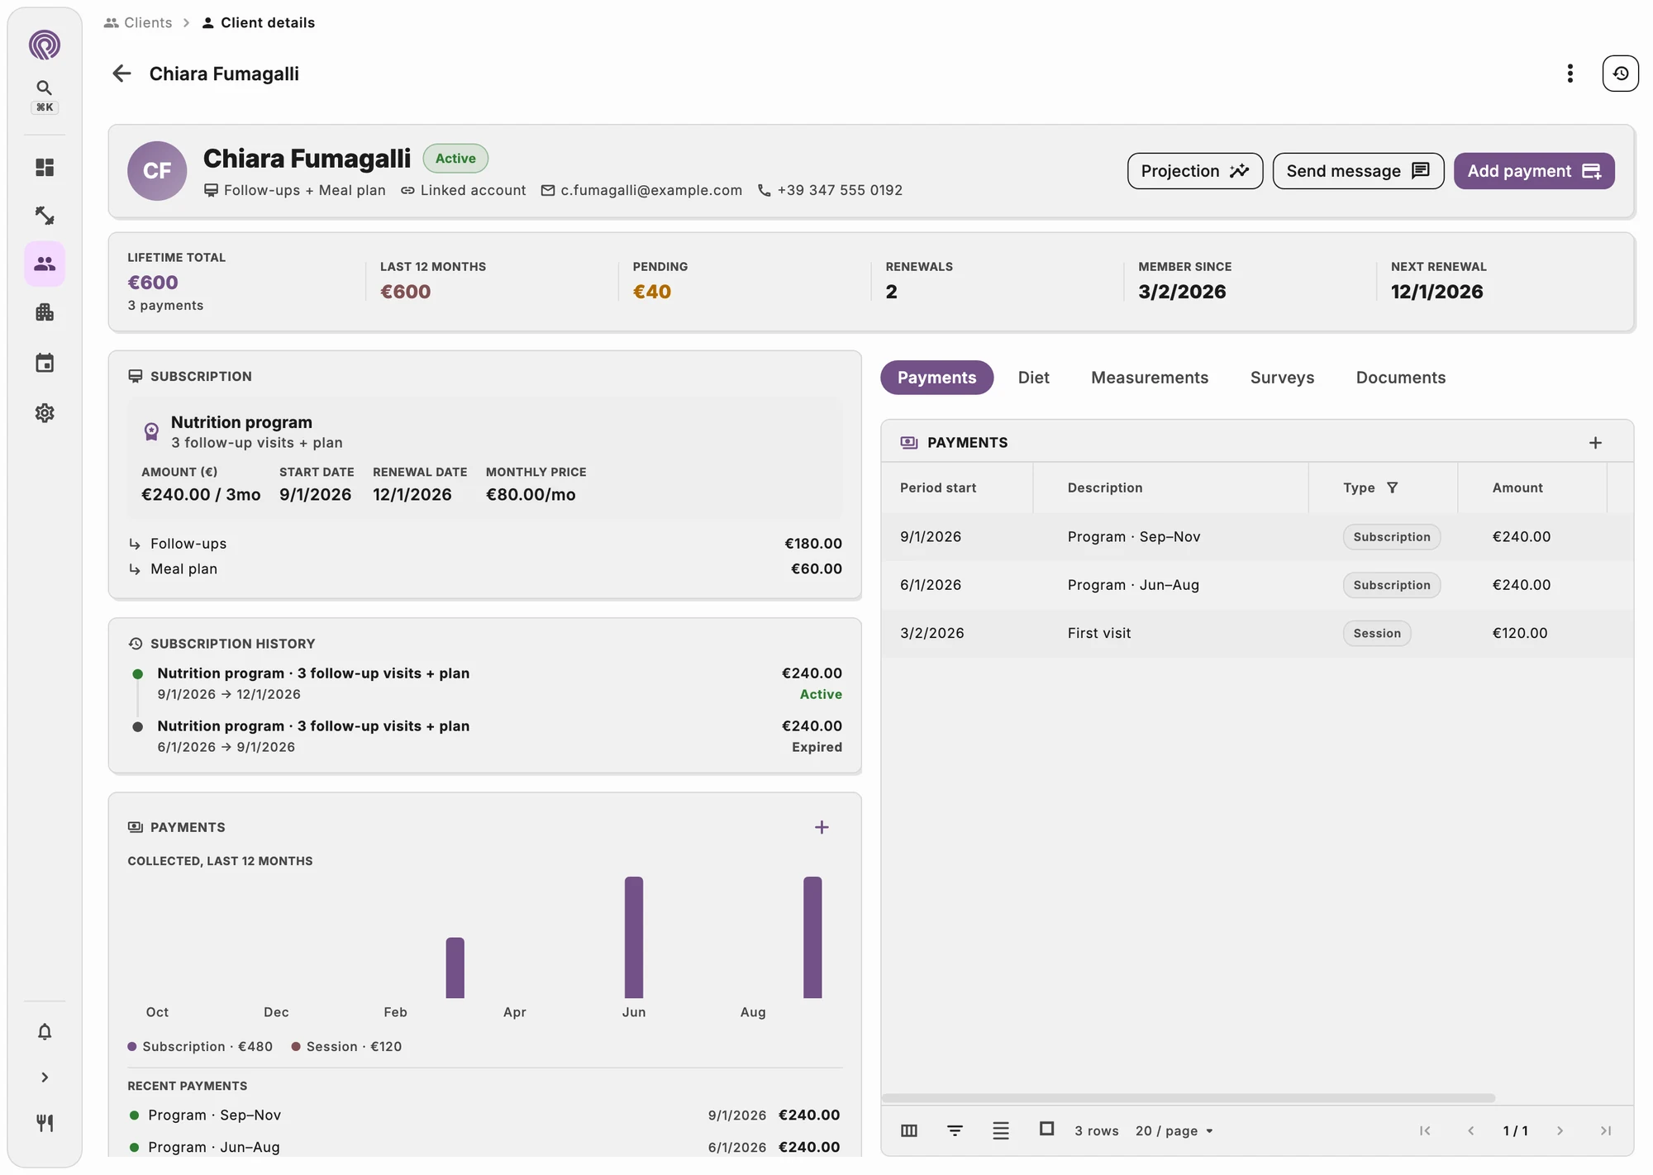The width and height of the screenshot is (1653, 1175).
Task: Click the Clients breadcrumb link
Action: (138, 23)
